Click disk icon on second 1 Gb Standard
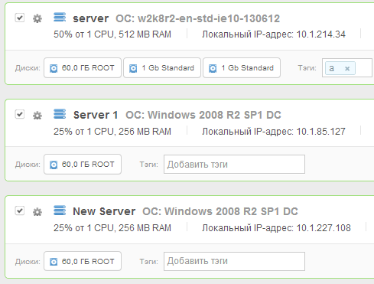 [x=213, y=68]
